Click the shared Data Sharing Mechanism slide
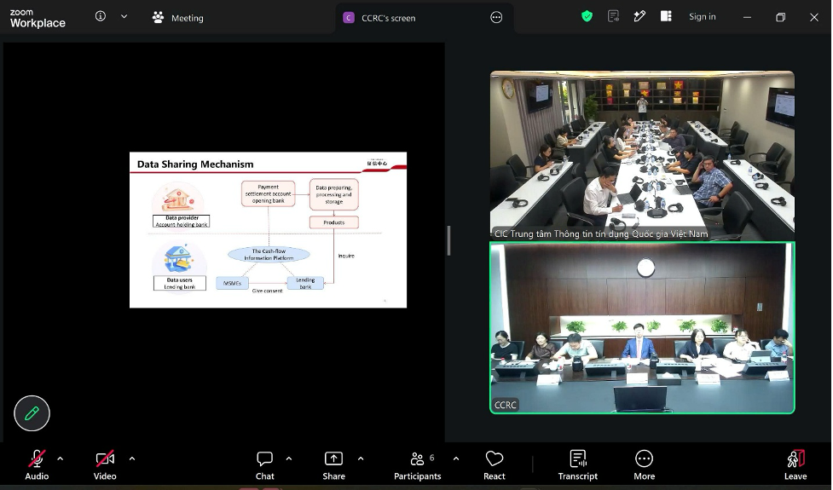Screen dimensions: 833x490 [269, 230]
